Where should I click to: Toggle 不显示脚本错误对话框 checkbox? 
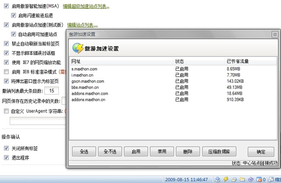pos(6,53)
